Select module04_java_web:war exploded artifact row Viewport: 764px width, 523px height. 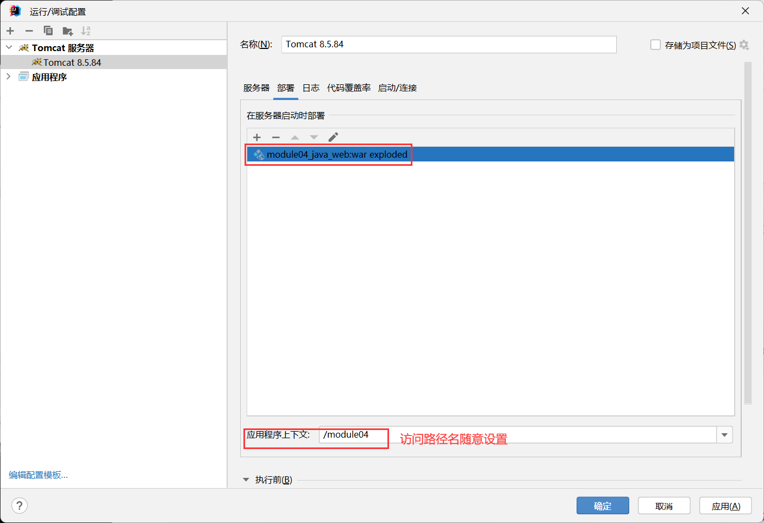click(491, 154)
